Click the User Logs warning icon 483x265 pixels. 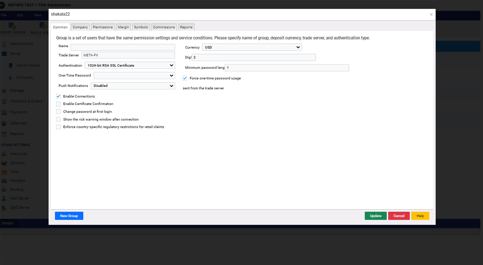(5, 154)
